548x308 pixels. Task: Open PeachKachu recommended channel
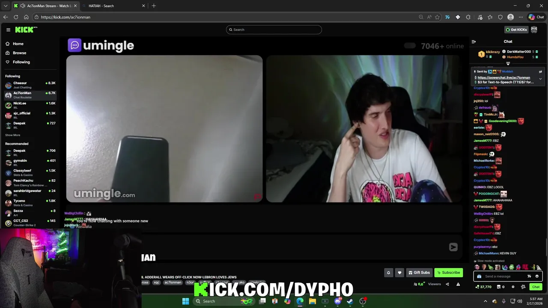tap(30, 183)
